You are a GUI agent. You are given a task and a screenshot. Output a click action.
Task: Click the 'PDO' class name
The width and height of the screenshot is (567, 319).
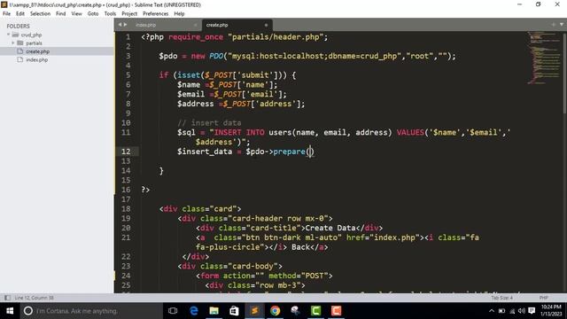[216, 56]
